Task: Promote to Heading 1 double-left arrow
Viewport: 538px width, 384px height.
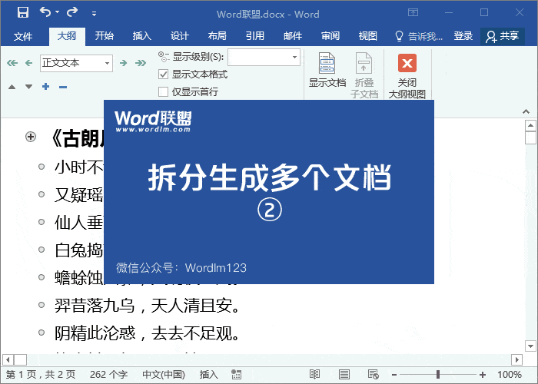Action: pyautogui.click(x=12, y=63)
